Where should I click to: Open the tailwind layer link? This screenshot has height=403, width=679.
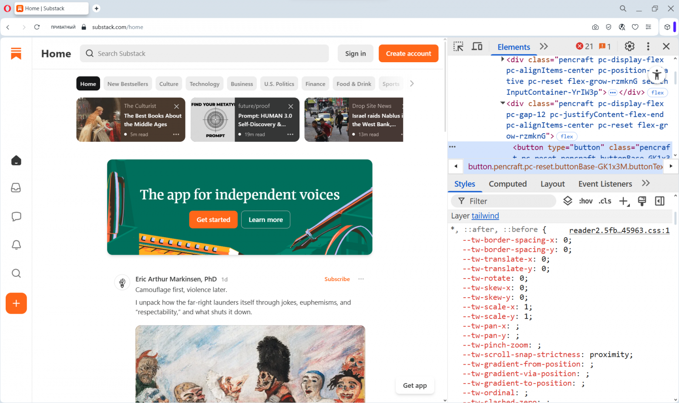click(x=485, y=215)
